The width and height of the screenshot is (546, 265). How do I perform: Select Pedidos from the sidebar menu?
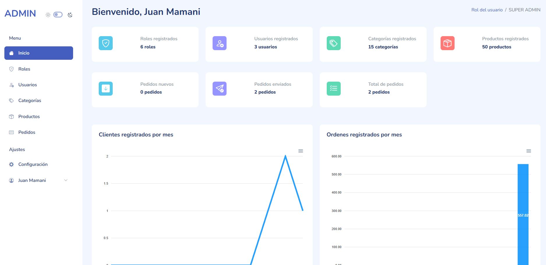point(26,132)
